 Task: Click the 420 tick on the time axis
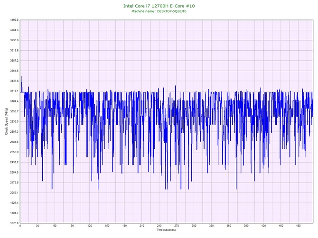click(263, 226)
